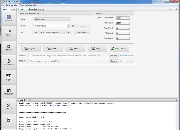Image resolution: width=180 pixels, height=130 pixels.
Task: Close the Power Settings tab
Action: [x=44, y=9]
